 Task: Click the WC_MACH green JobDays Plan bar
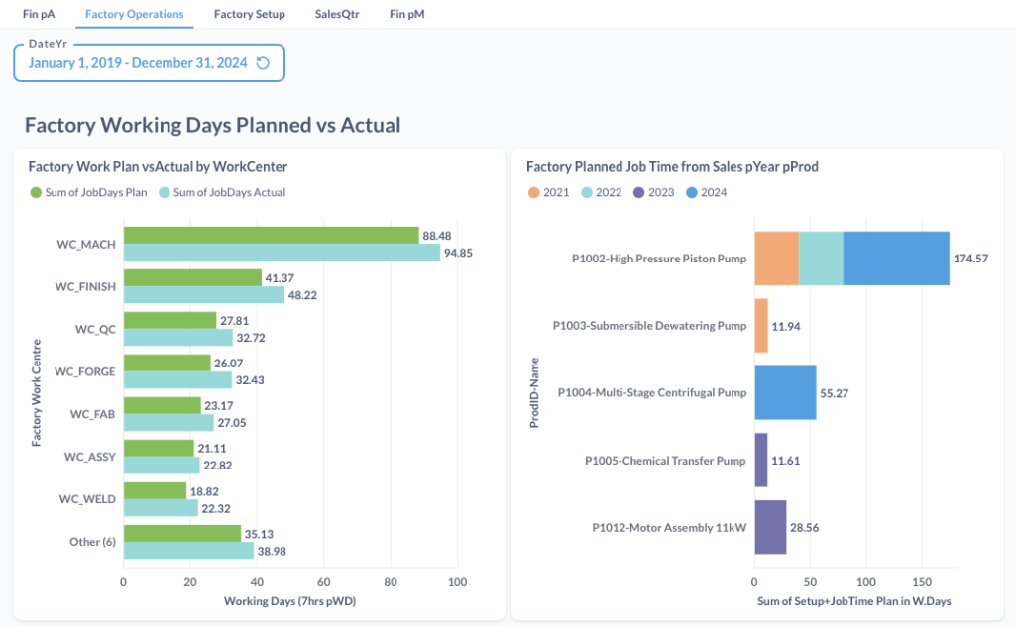(270, 235)
